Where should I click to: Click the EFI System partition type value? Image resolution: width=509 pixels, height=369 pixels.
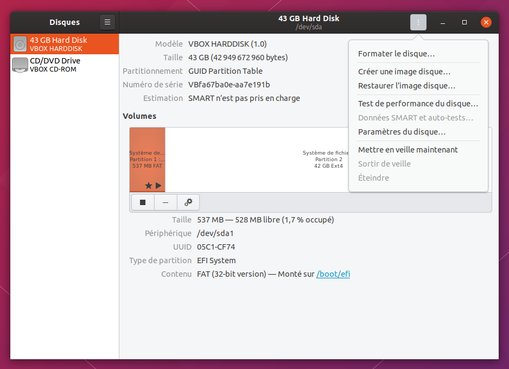click(x=216, y=260)
